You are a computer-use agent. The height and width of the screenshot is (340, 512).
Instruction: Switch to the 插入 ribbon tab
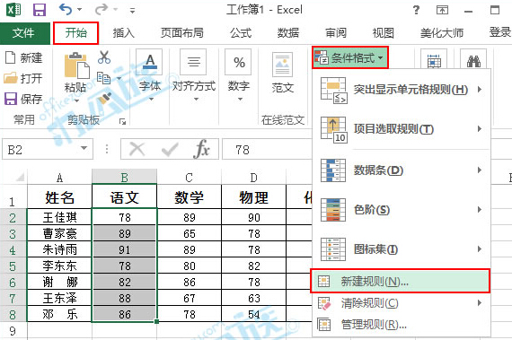pyautogui.click(x=123, y=33)
